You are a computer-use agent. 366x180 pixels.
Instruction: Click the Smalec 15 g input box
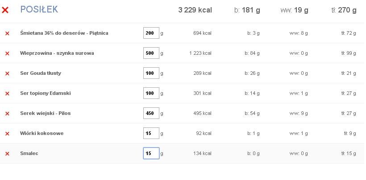point(151,153)
